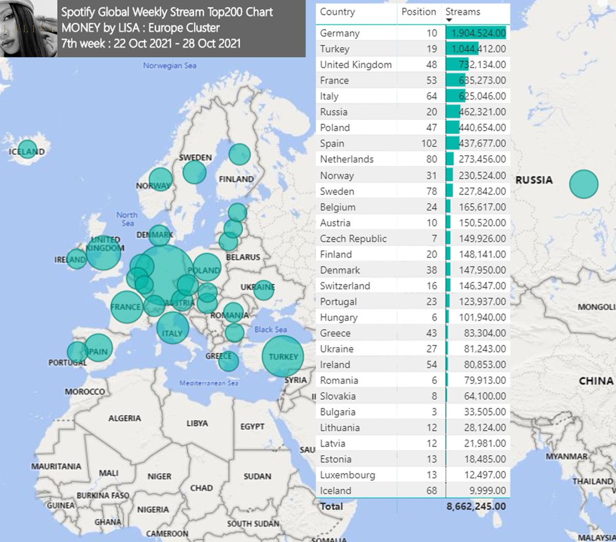Select the Finland bubble on the map

coord(240,154)
